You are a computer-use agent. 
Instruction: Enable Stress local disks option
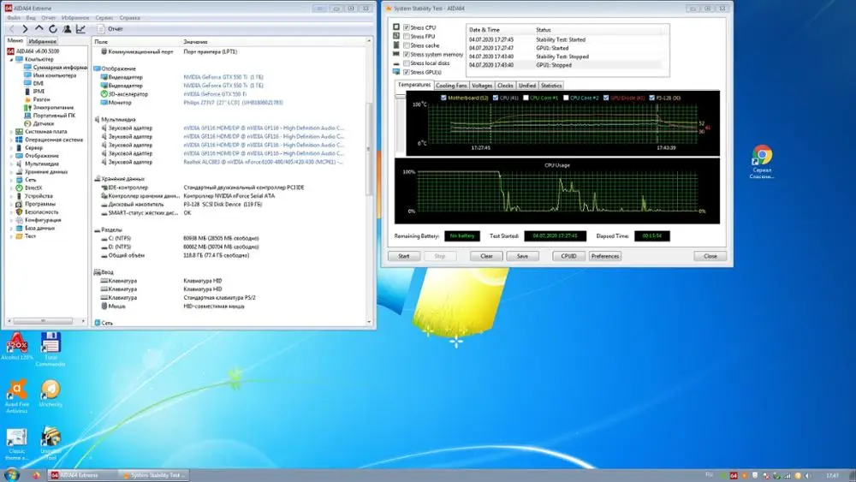(x=406, y=63)
